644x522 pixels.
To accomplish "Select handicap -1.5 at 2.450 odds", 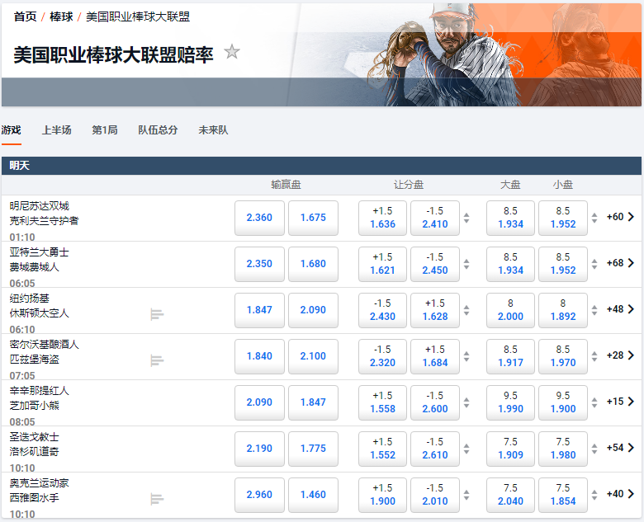I will [x=434, y=264].
